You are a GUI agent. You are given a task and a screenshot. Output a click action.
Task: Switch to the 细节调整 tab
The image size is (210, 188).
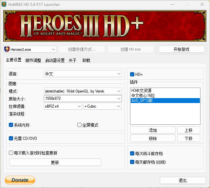pyautogui.click(x=33, y=60)
